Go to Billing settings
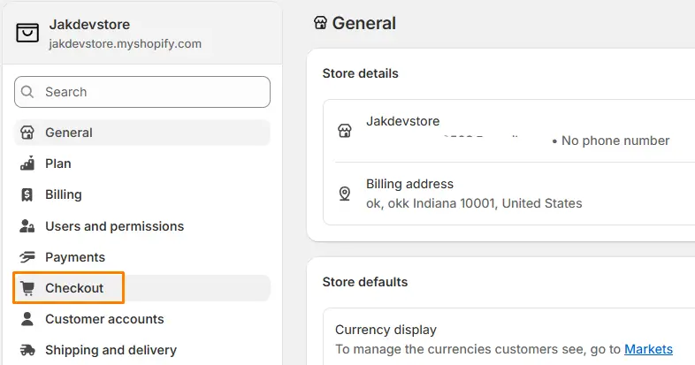695x365 pixels. tap(142, 194)
